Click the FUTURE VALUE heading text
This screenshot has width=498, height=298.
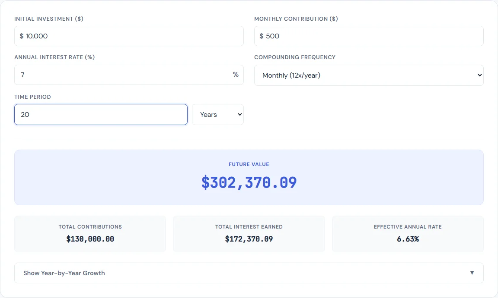coord(249,164)
